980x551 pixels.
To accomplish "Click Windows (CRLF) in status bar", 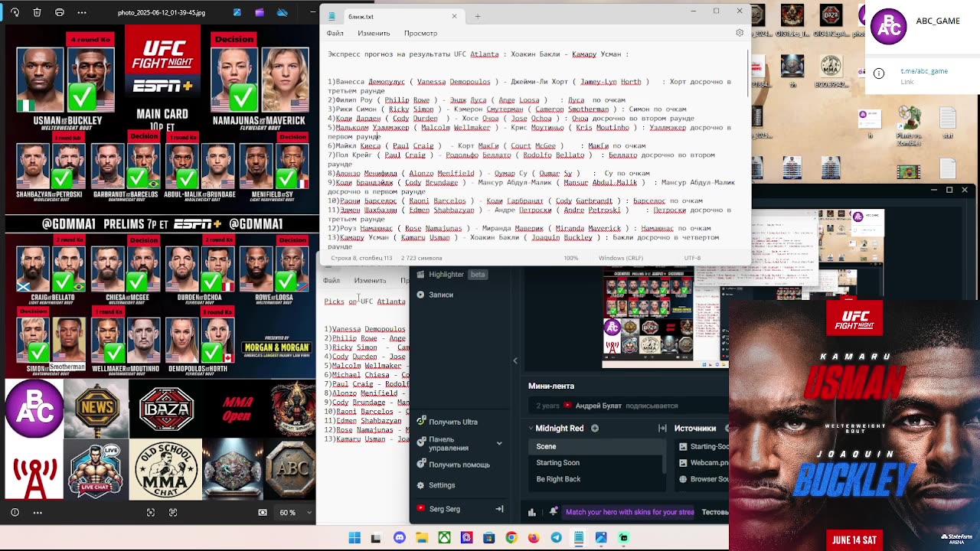I will click(620, 258).
